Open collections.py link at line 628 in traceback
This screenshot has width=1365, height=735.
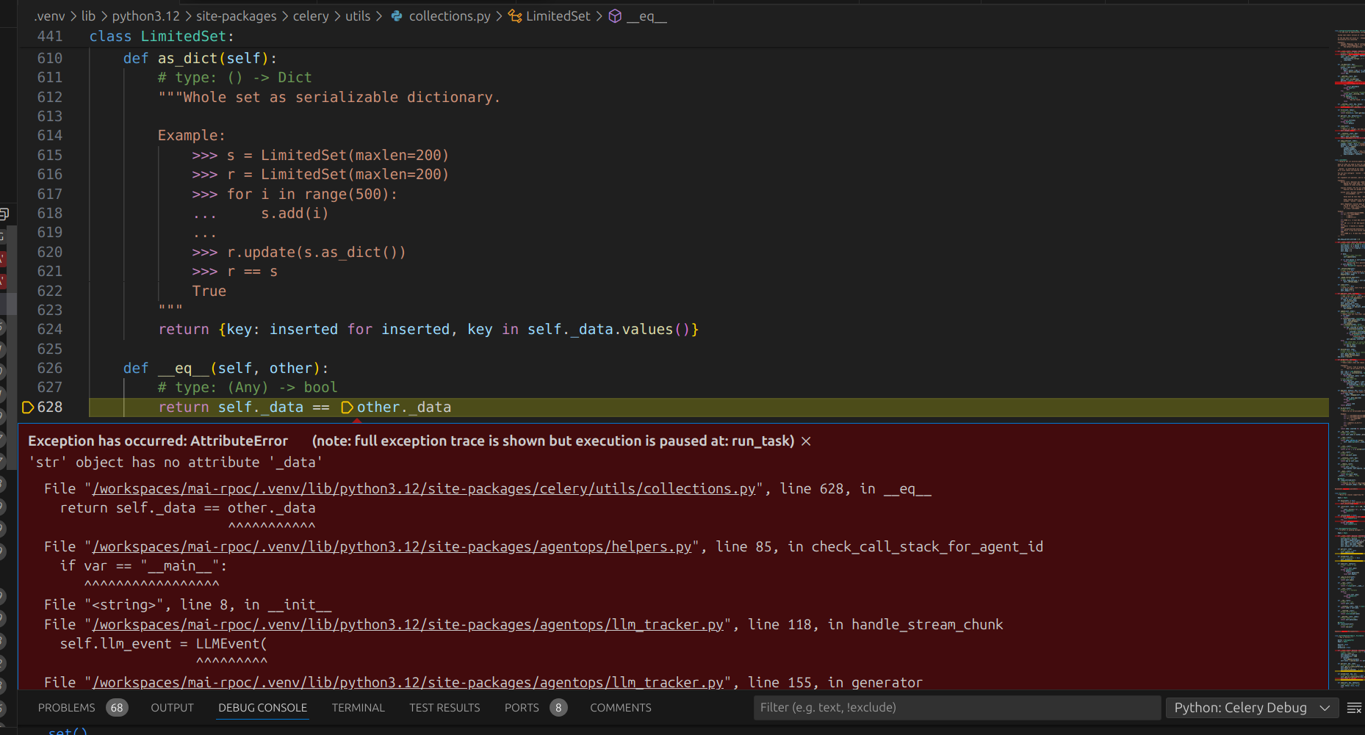coord(424,489)
